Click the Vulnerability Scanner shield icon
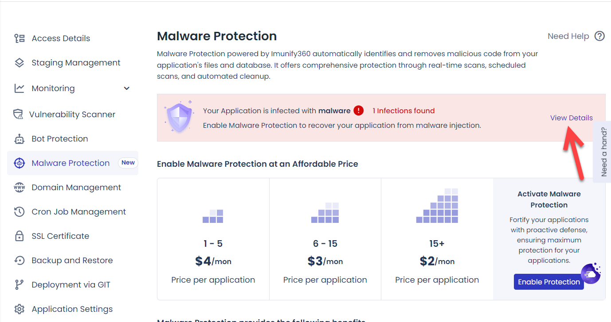Screen dimensions: 611x322 18,115
